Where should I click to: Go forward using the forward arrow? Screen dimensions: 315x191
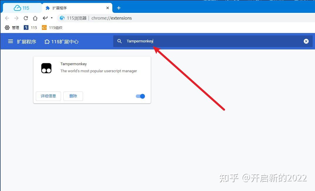16,18
